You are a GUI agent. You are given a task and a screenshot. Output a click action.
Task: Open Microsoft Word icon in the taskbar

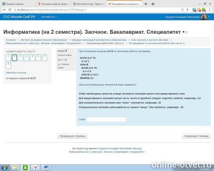46,168
